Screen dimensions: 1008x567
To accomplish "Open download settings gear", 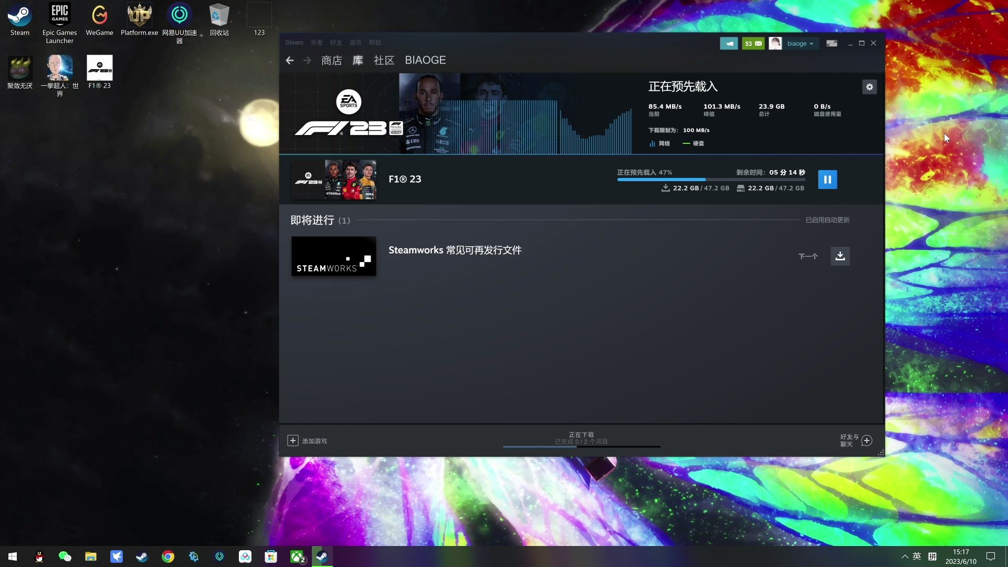I will pos(869,87).
